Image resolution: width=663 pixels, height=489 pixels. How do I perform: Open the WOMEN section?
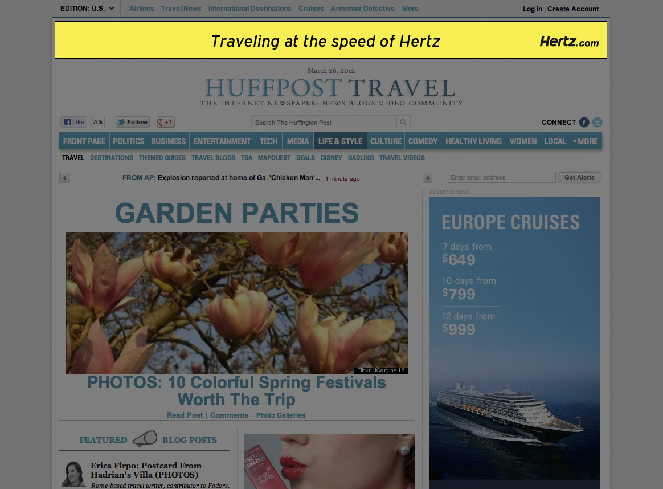click(523, 141)
